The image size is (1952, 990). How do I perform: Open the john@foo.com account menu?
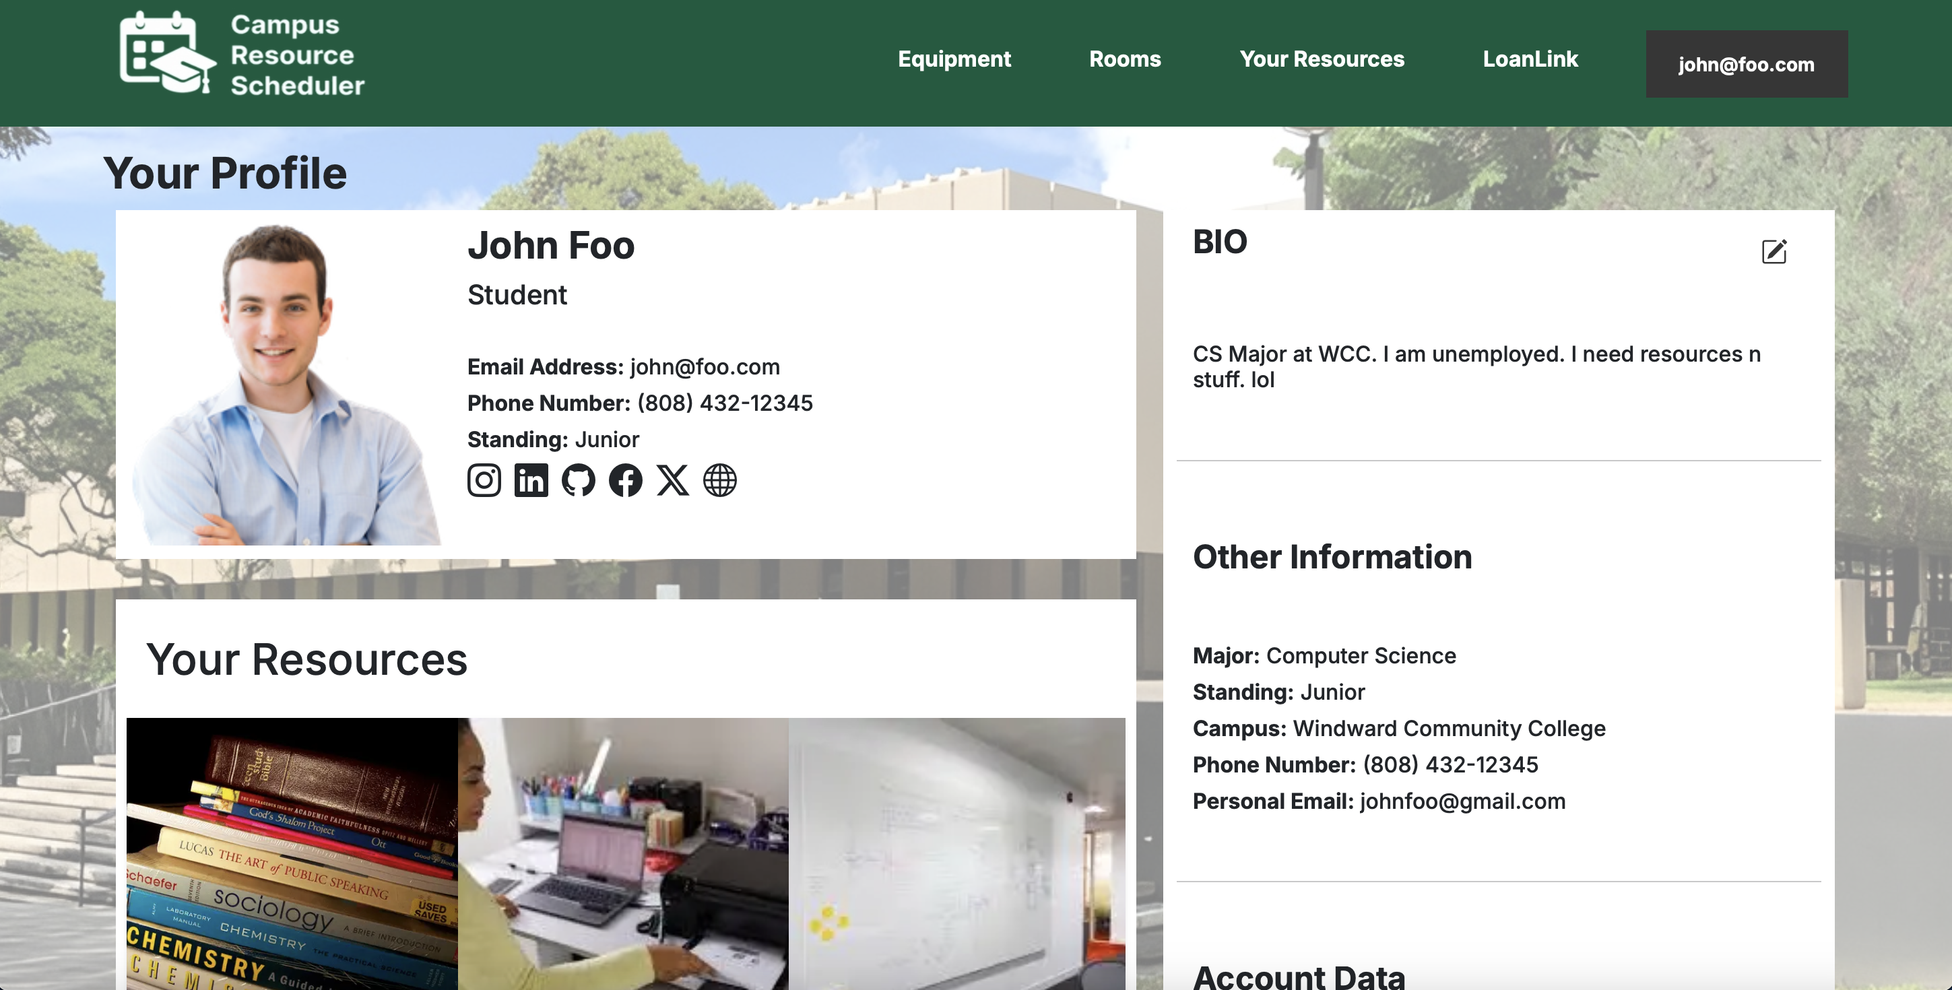(x=1746, y=65)
